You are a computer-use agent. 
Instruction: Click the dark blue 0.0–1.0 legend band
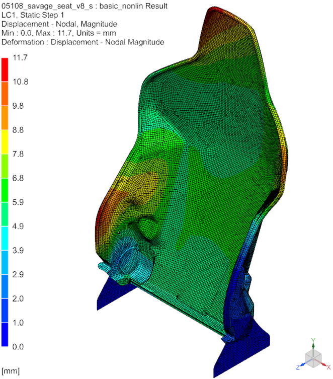pyautogui.click(x=5, y=335)
